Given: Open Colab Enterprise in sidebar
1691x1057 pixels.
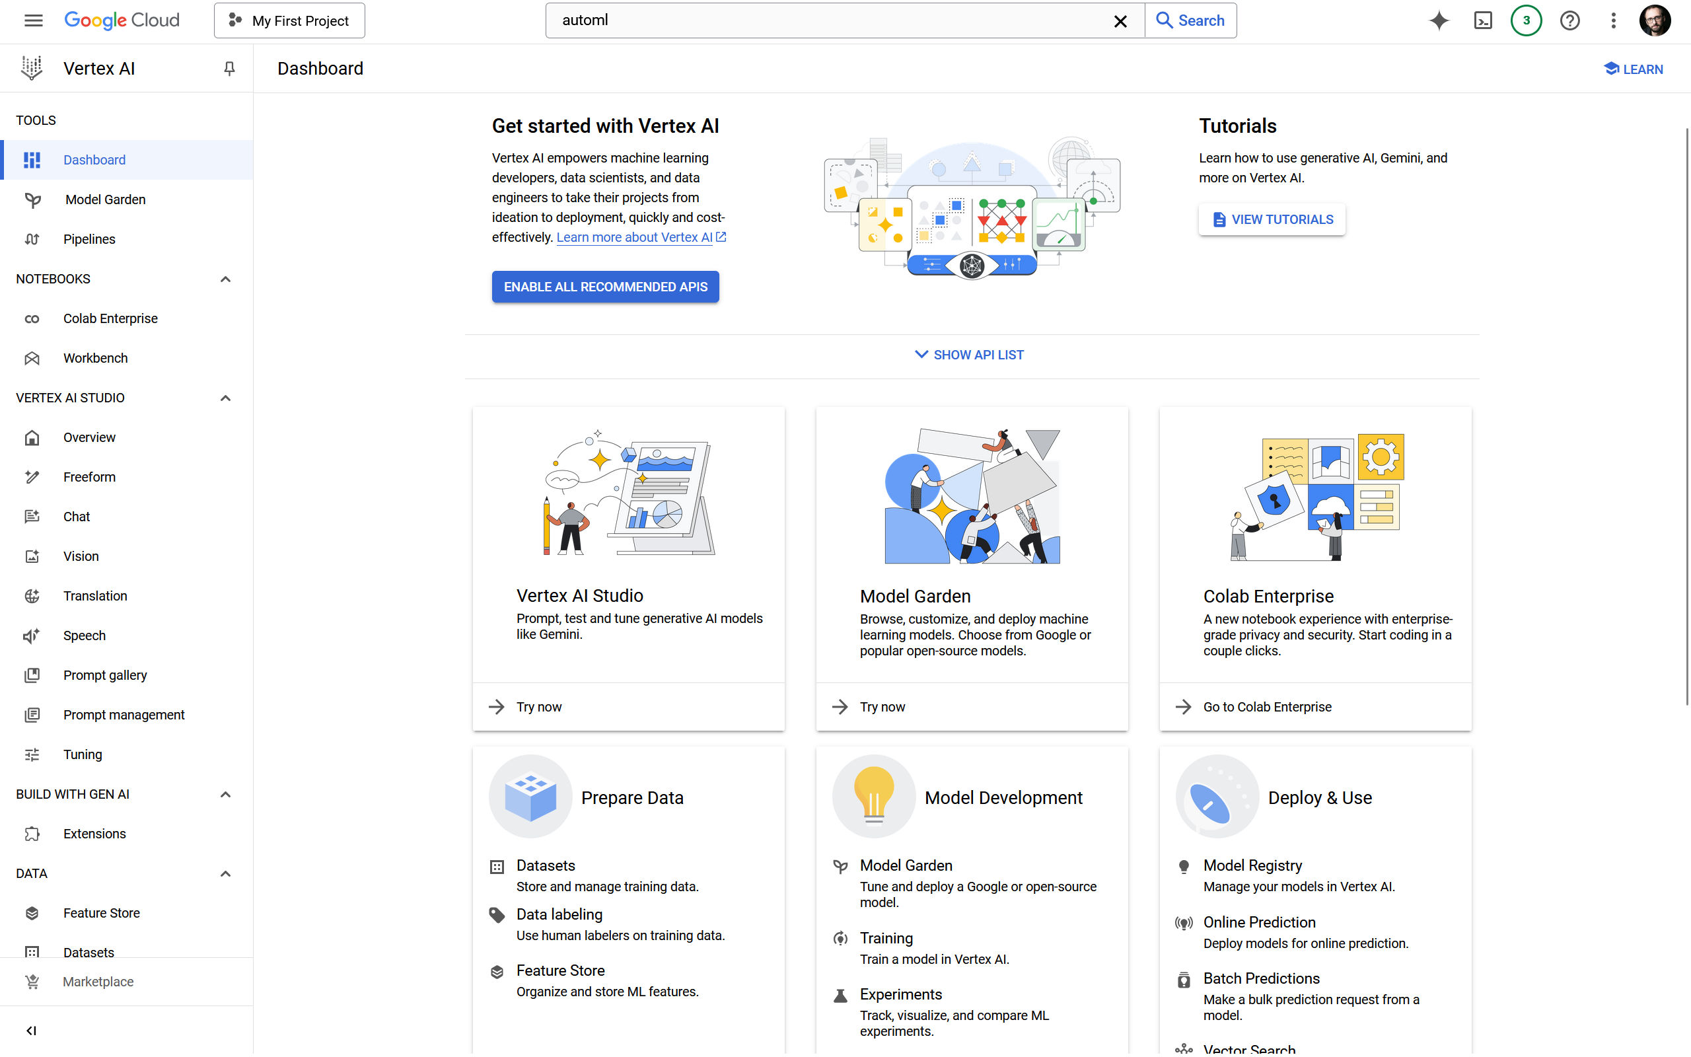Looking at the screenshot, I should tap(127, 318).
